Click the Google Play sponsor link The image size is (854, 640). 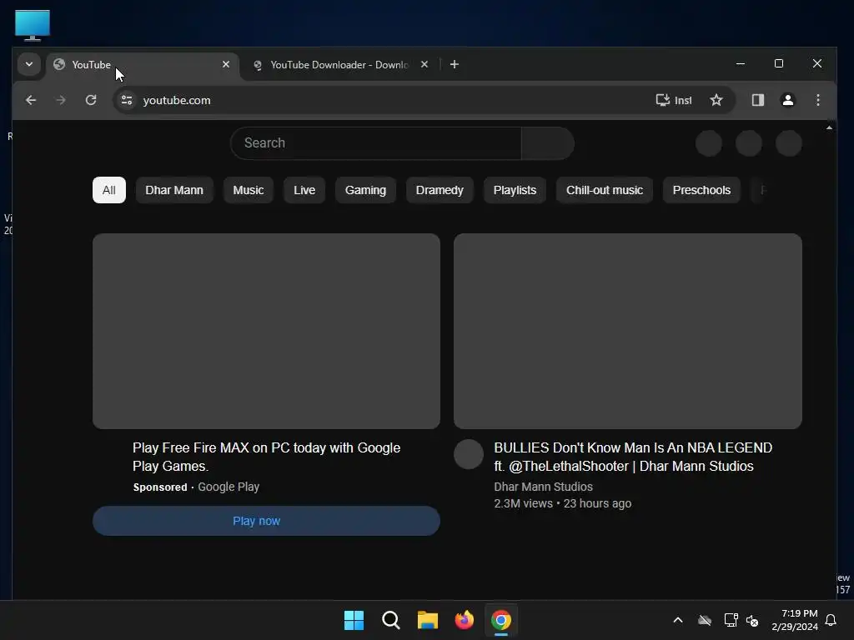tap(229, 487)
